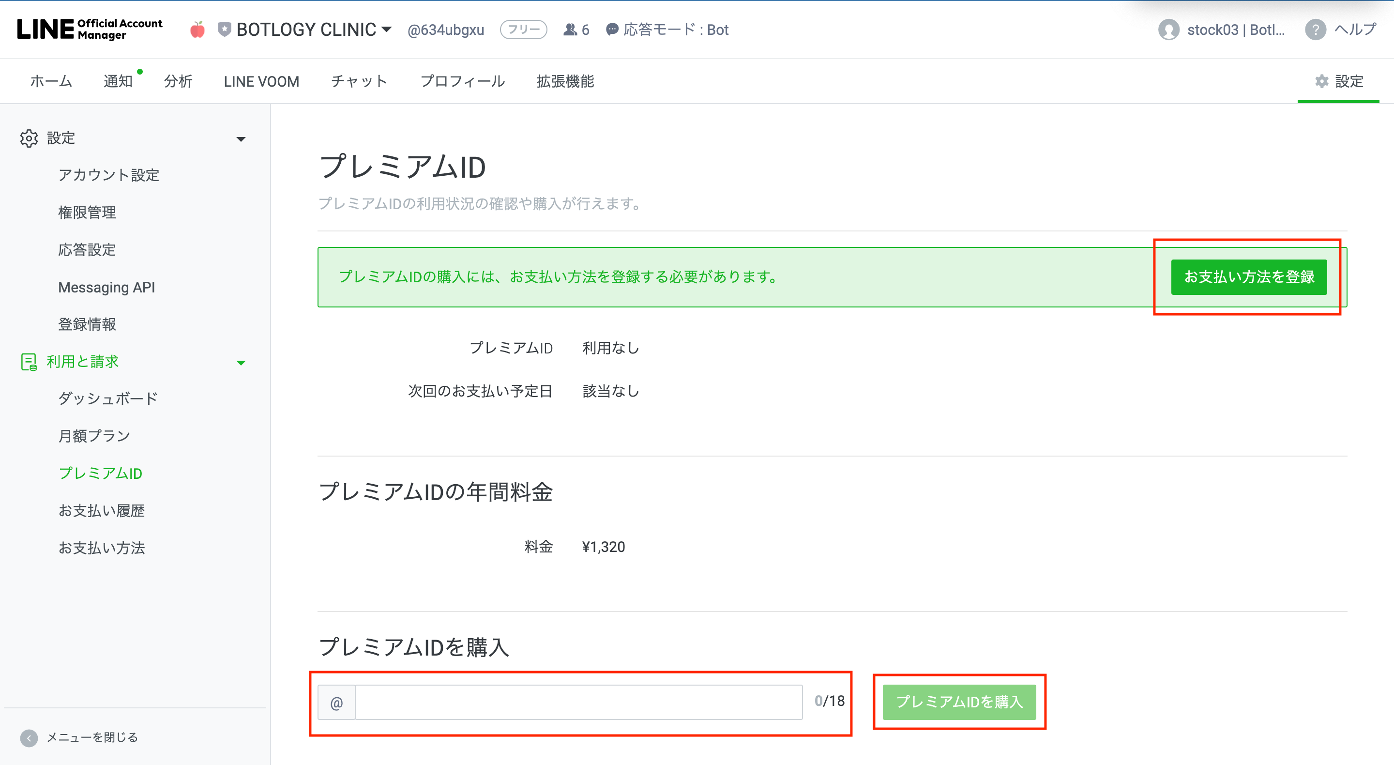This screenshot has height=765, width=1394.
Task: Click the お支払い方法を登録 button
Action: coord(1248,277)
